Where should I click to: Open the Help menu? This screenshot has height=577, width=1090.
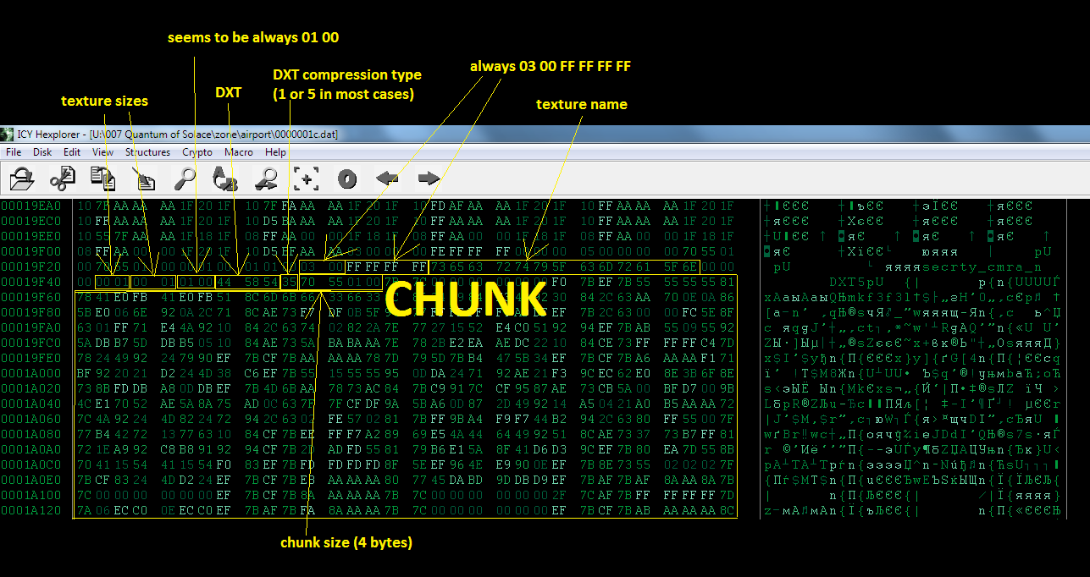click(275, 152)
